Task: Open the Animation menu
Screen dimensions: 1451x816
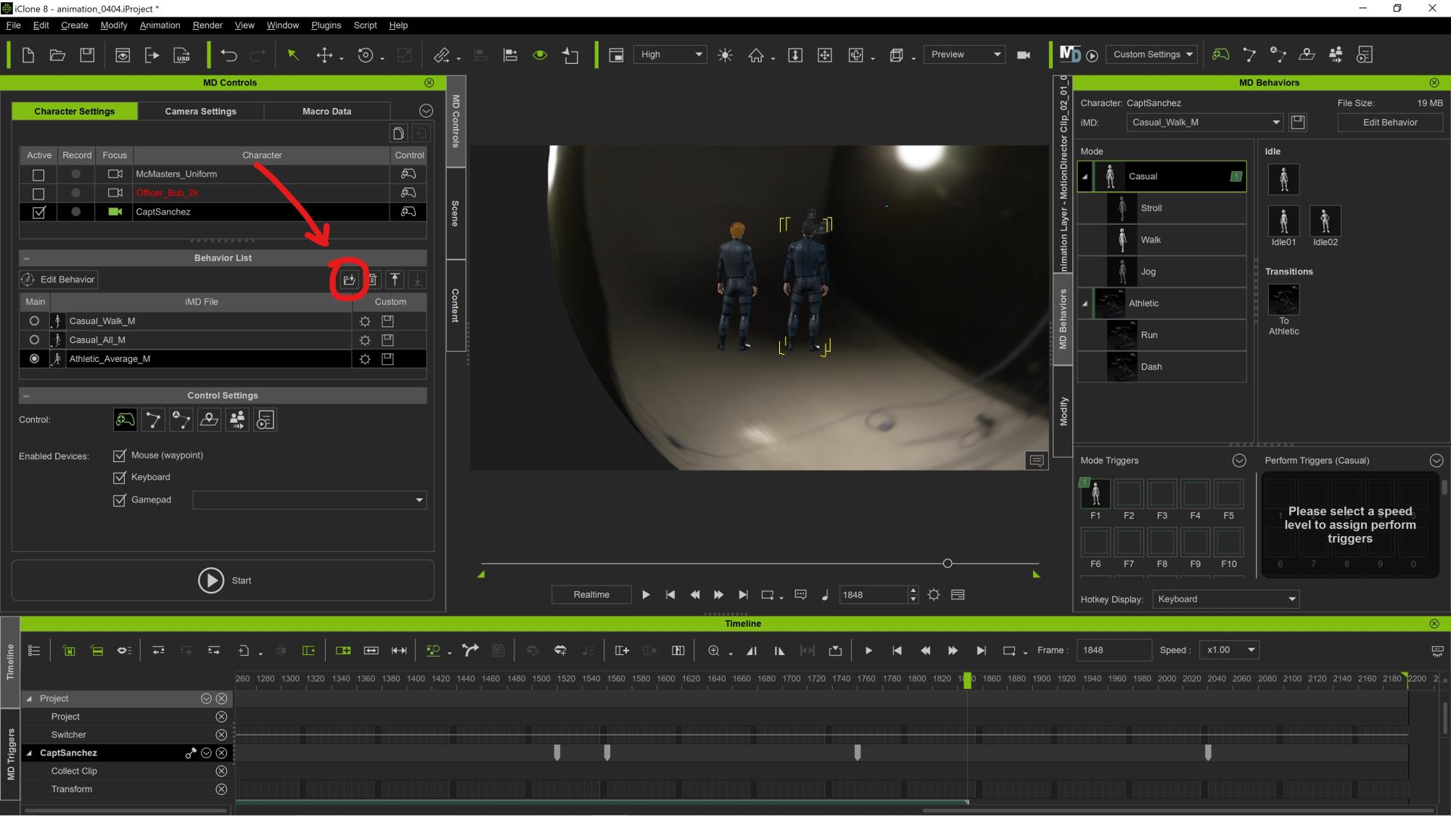Action: point(160,25)
